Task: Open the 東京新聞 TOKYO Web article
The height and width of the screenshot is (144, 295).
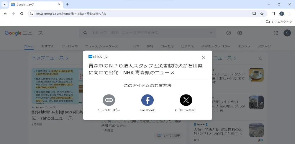Action: coord(142,124)
